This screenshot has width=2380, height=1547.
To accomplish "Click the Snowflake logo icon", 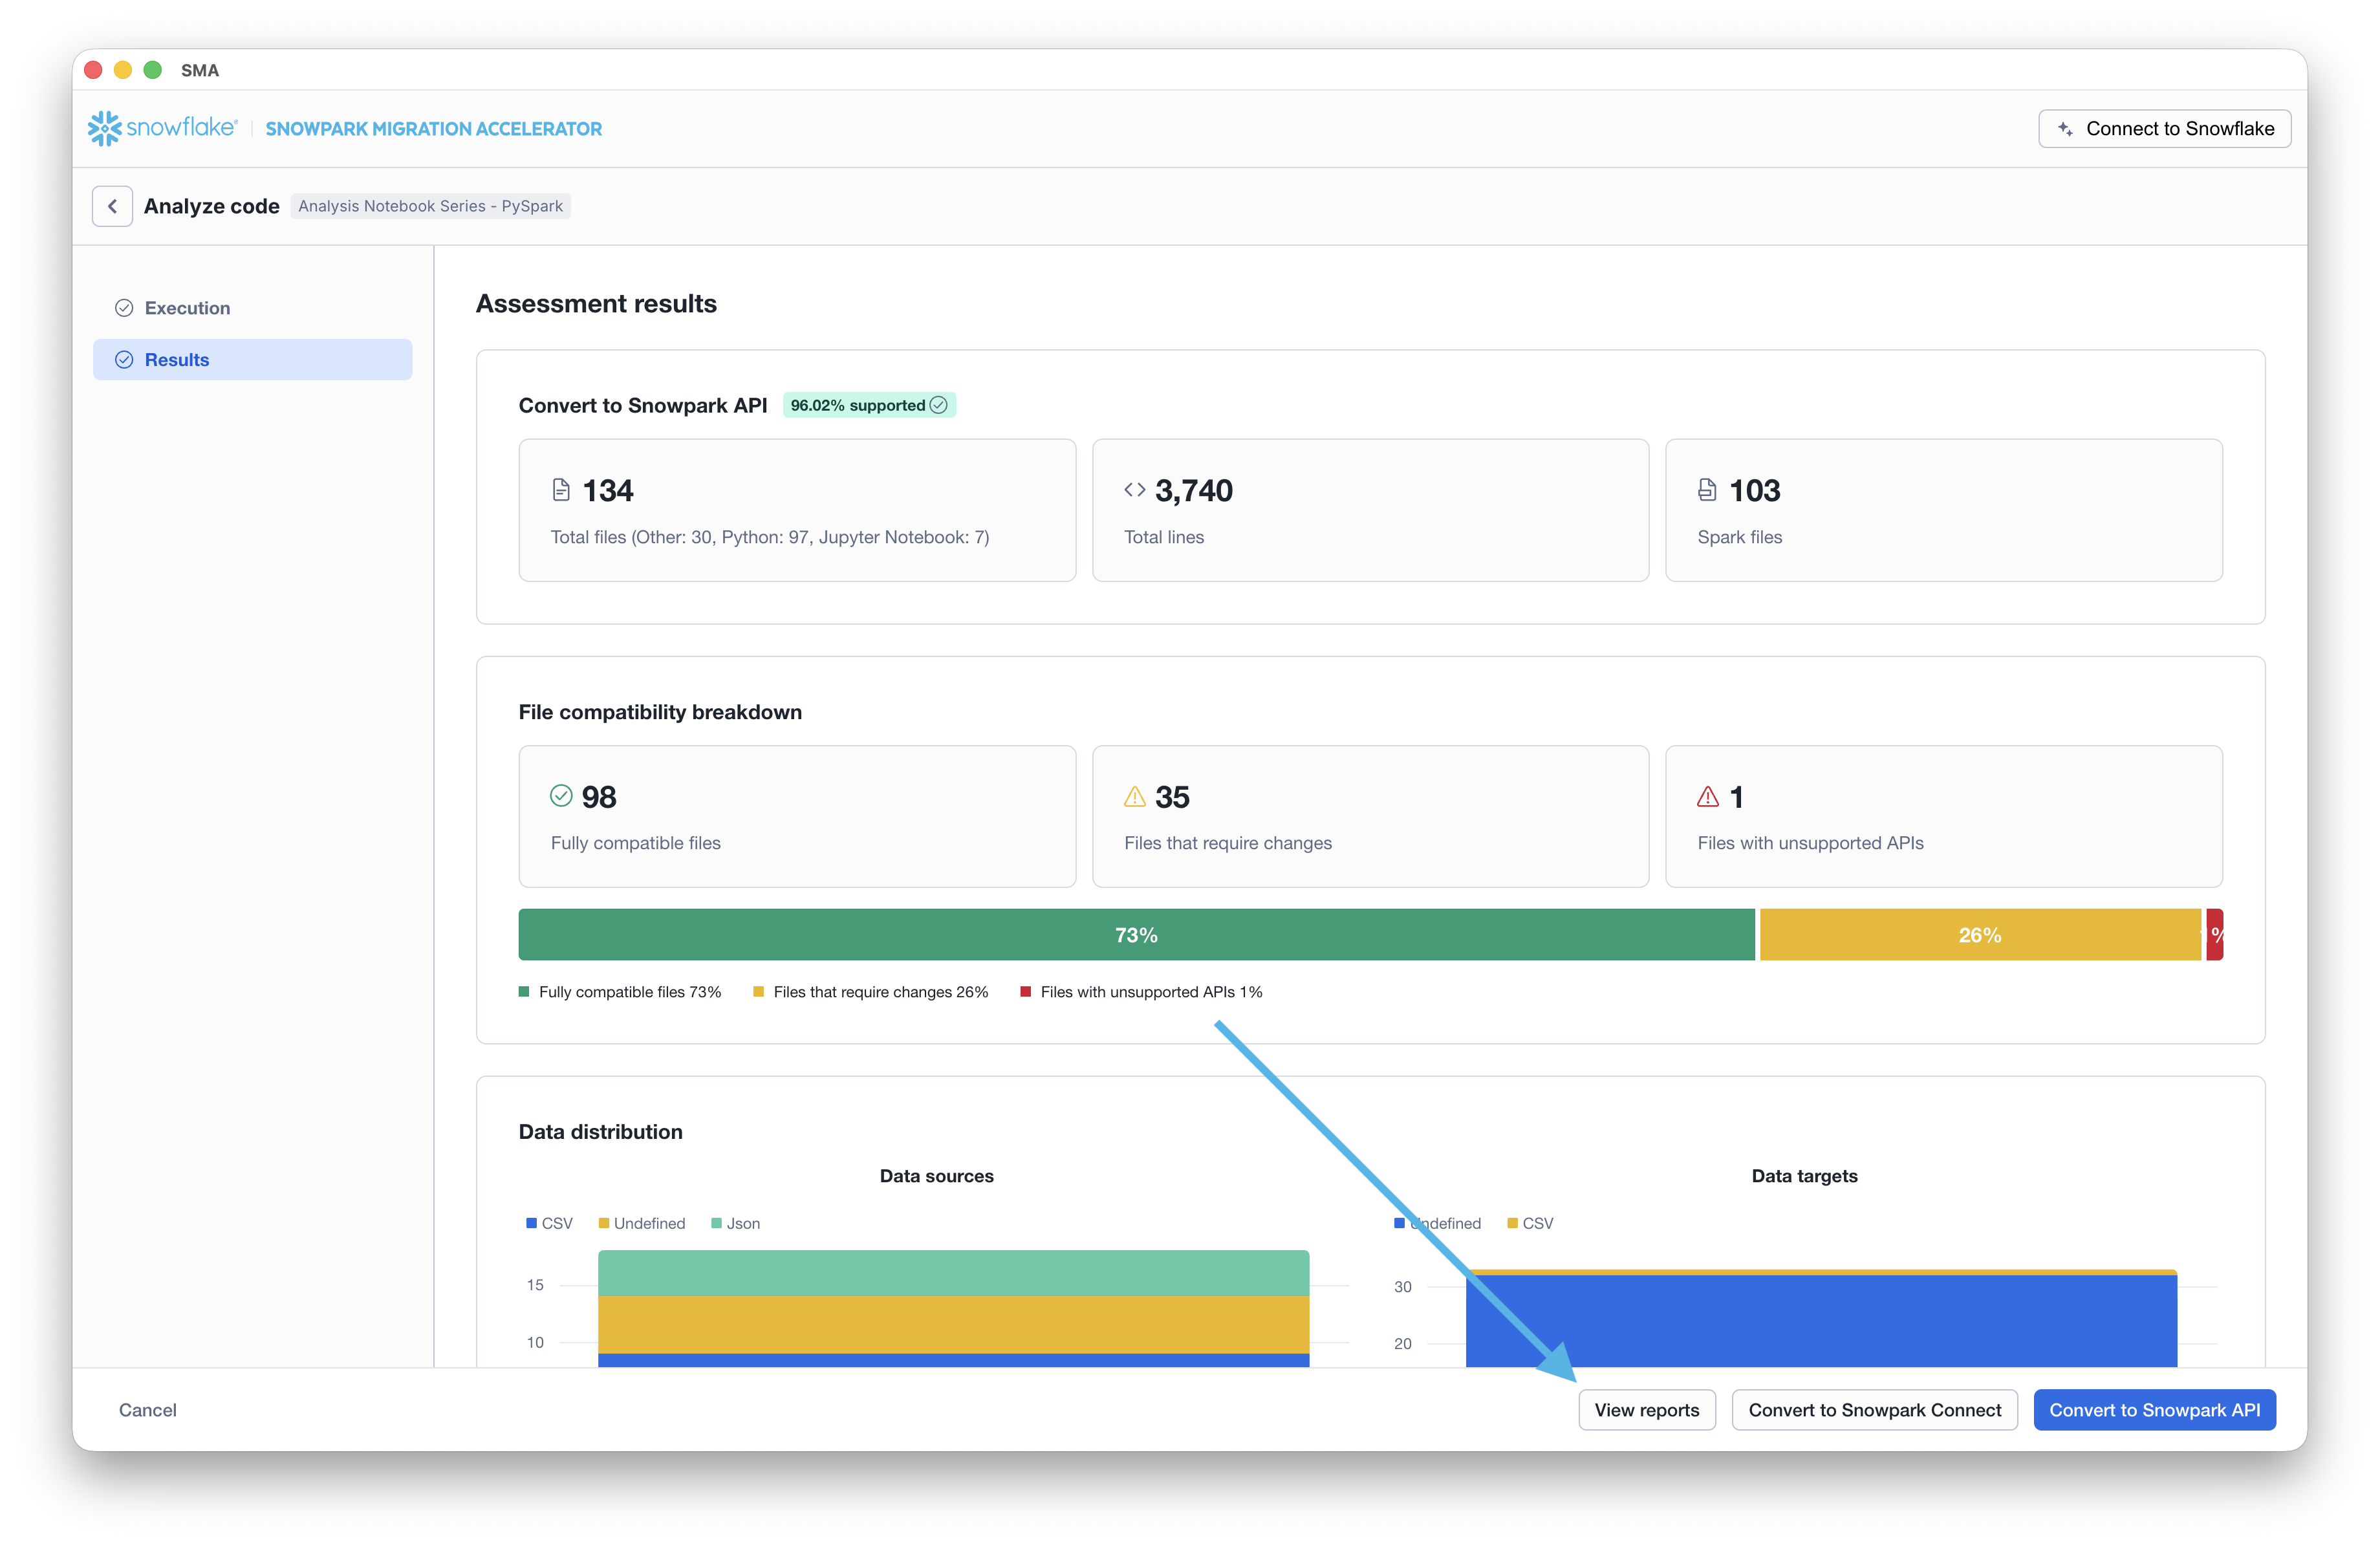I will coord(104,128).
